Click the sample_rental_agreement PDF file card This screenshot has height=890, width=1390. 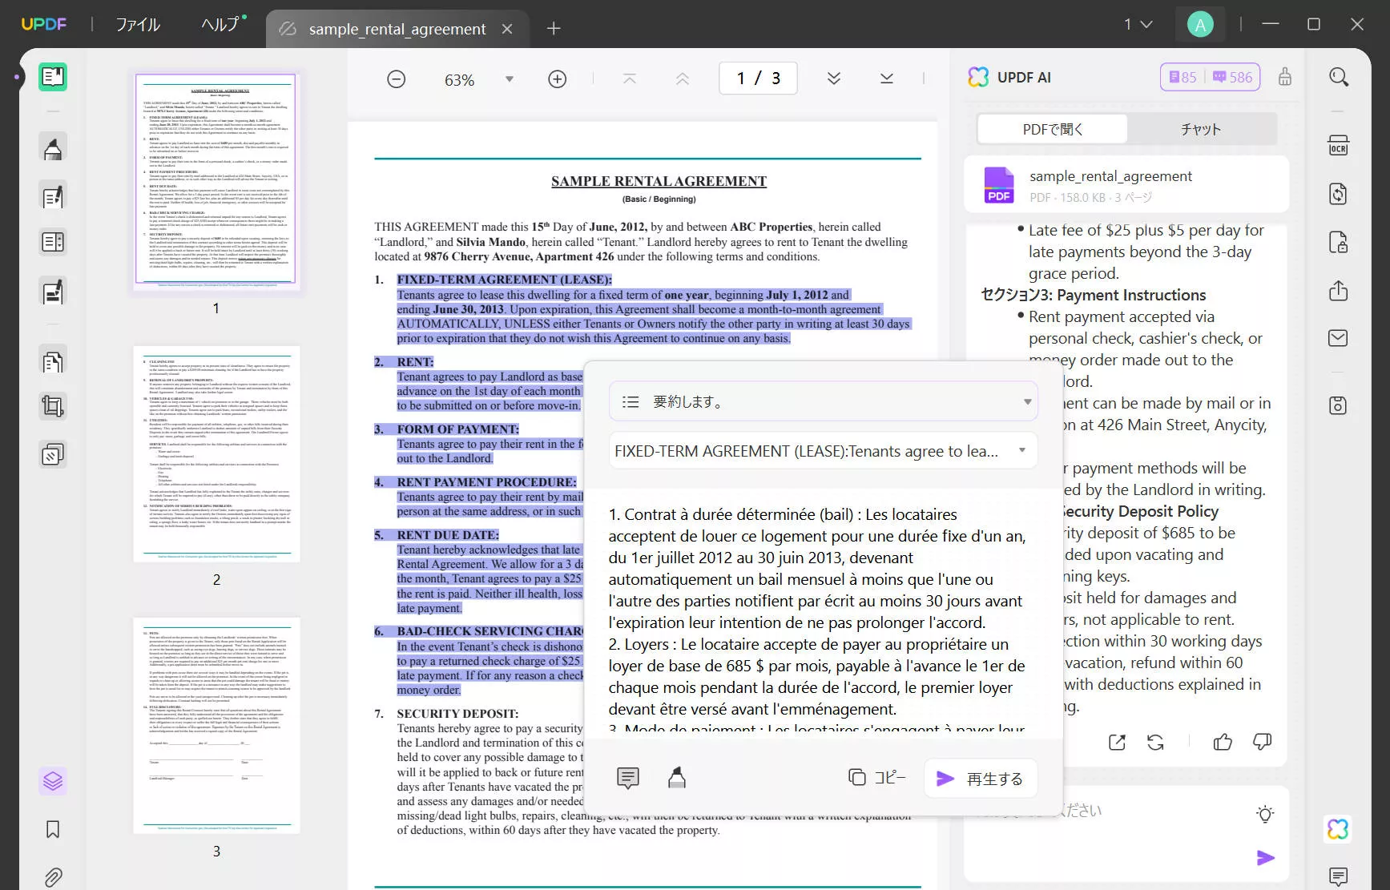1126,185
